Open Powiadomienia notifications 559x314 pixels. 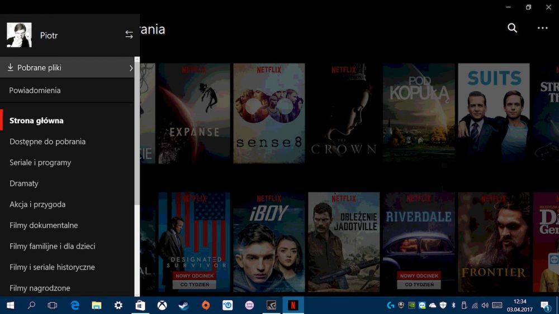click(x=35, y=90)
